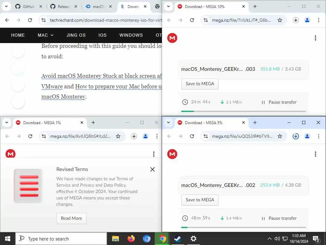
Task: Bookmark the mega.nz page in the MEGA 1% window
Action: [118, 136]
